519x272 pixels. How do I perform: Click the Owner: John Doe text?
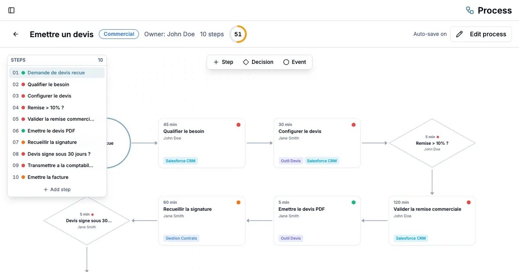170,34
